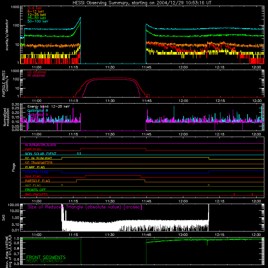268x268 pixels.
Task: Select the 6-12 keV legend label
Action: click(x=36, y=11)
